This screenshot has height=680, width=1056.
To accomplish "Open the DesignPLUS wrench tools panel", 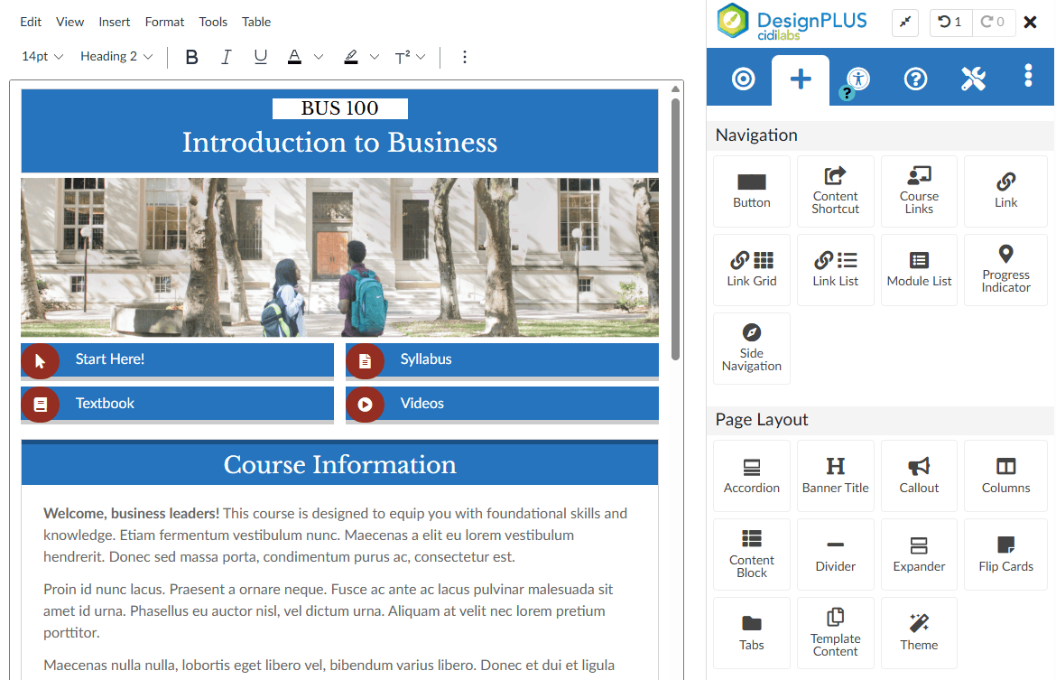I will tap(974, 79).
